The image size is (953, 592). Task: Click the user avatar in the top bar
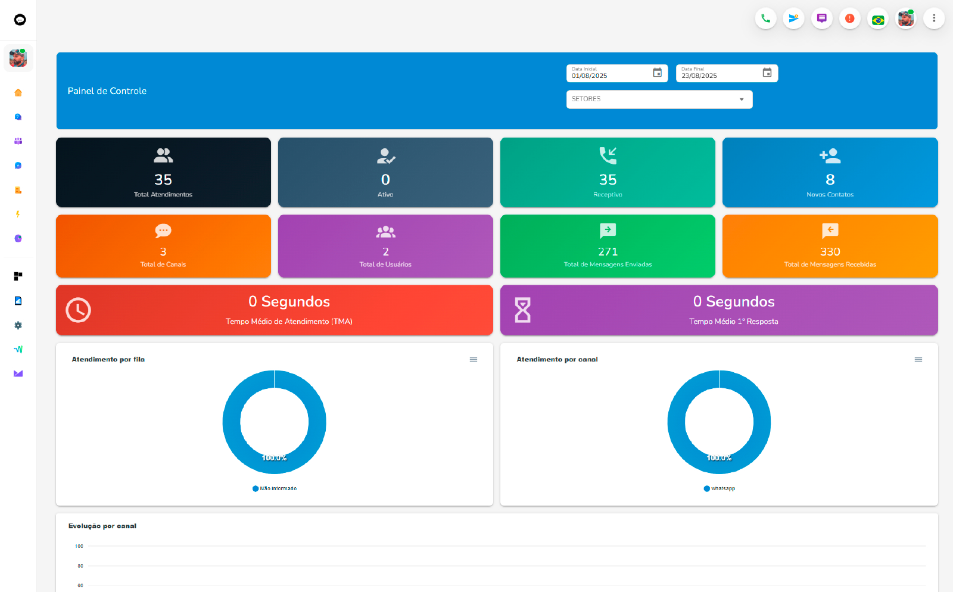(x=905, y=18)
